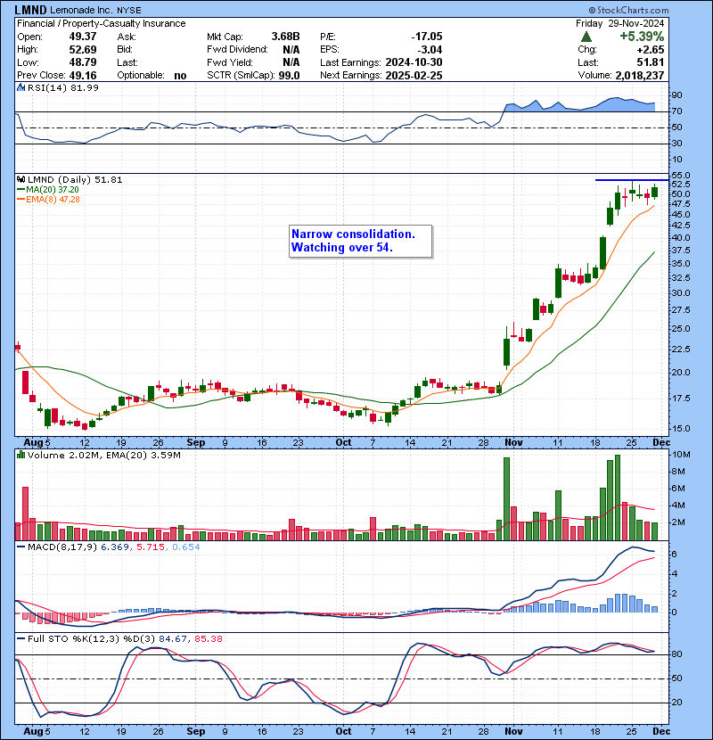Image resolution: width=713 pixels, height=740 pixels.
Task: Click the LMND Daily candlestick icon
Action: [20, 180]
